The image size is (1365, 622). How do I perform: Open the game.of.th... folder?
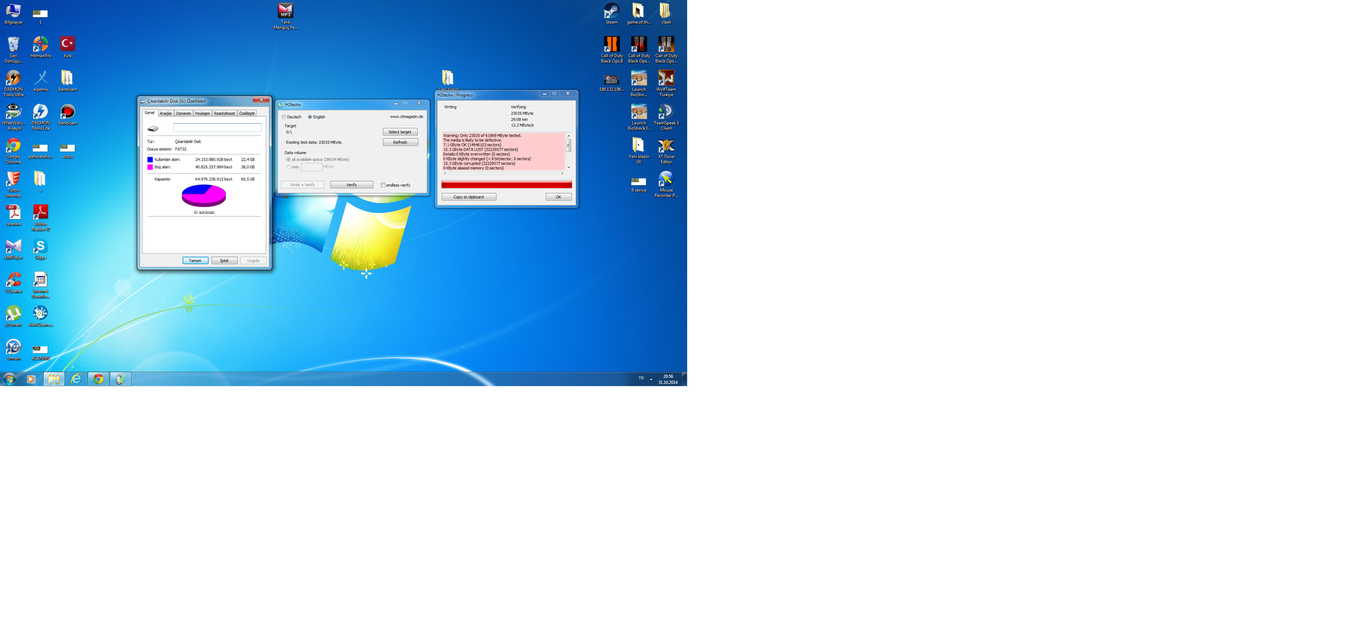coord(639,13)
